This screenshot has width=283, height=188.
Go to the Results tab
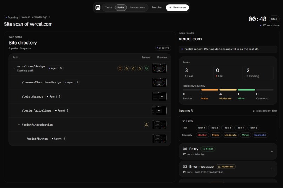click(x=157, y=8)
